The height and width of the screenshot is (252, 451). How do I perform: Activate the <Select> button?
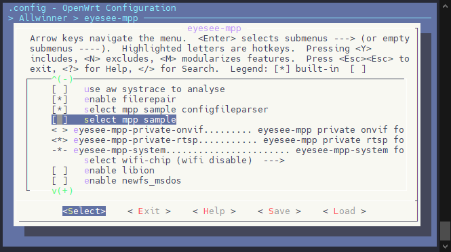coord(84,211)
